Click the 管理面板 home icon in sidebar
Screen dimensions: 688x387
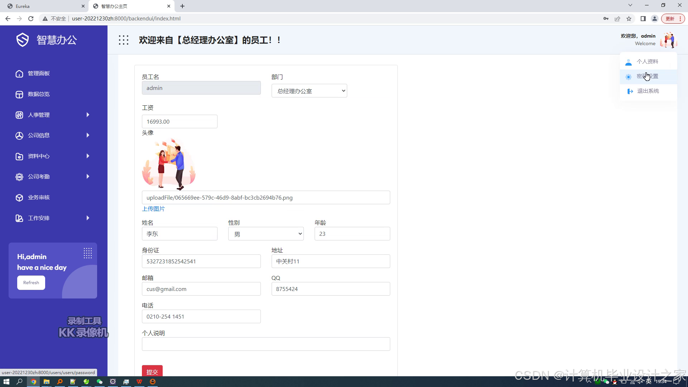pyautogui.click(x=19, y=73)
